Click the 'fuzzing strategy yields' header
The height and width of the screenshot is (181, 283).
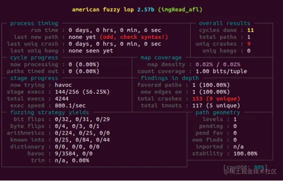point(49,113)
